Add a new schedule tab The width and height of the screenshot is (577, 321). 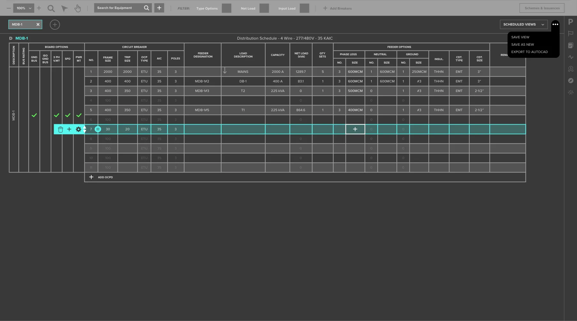tap(55, 25)
